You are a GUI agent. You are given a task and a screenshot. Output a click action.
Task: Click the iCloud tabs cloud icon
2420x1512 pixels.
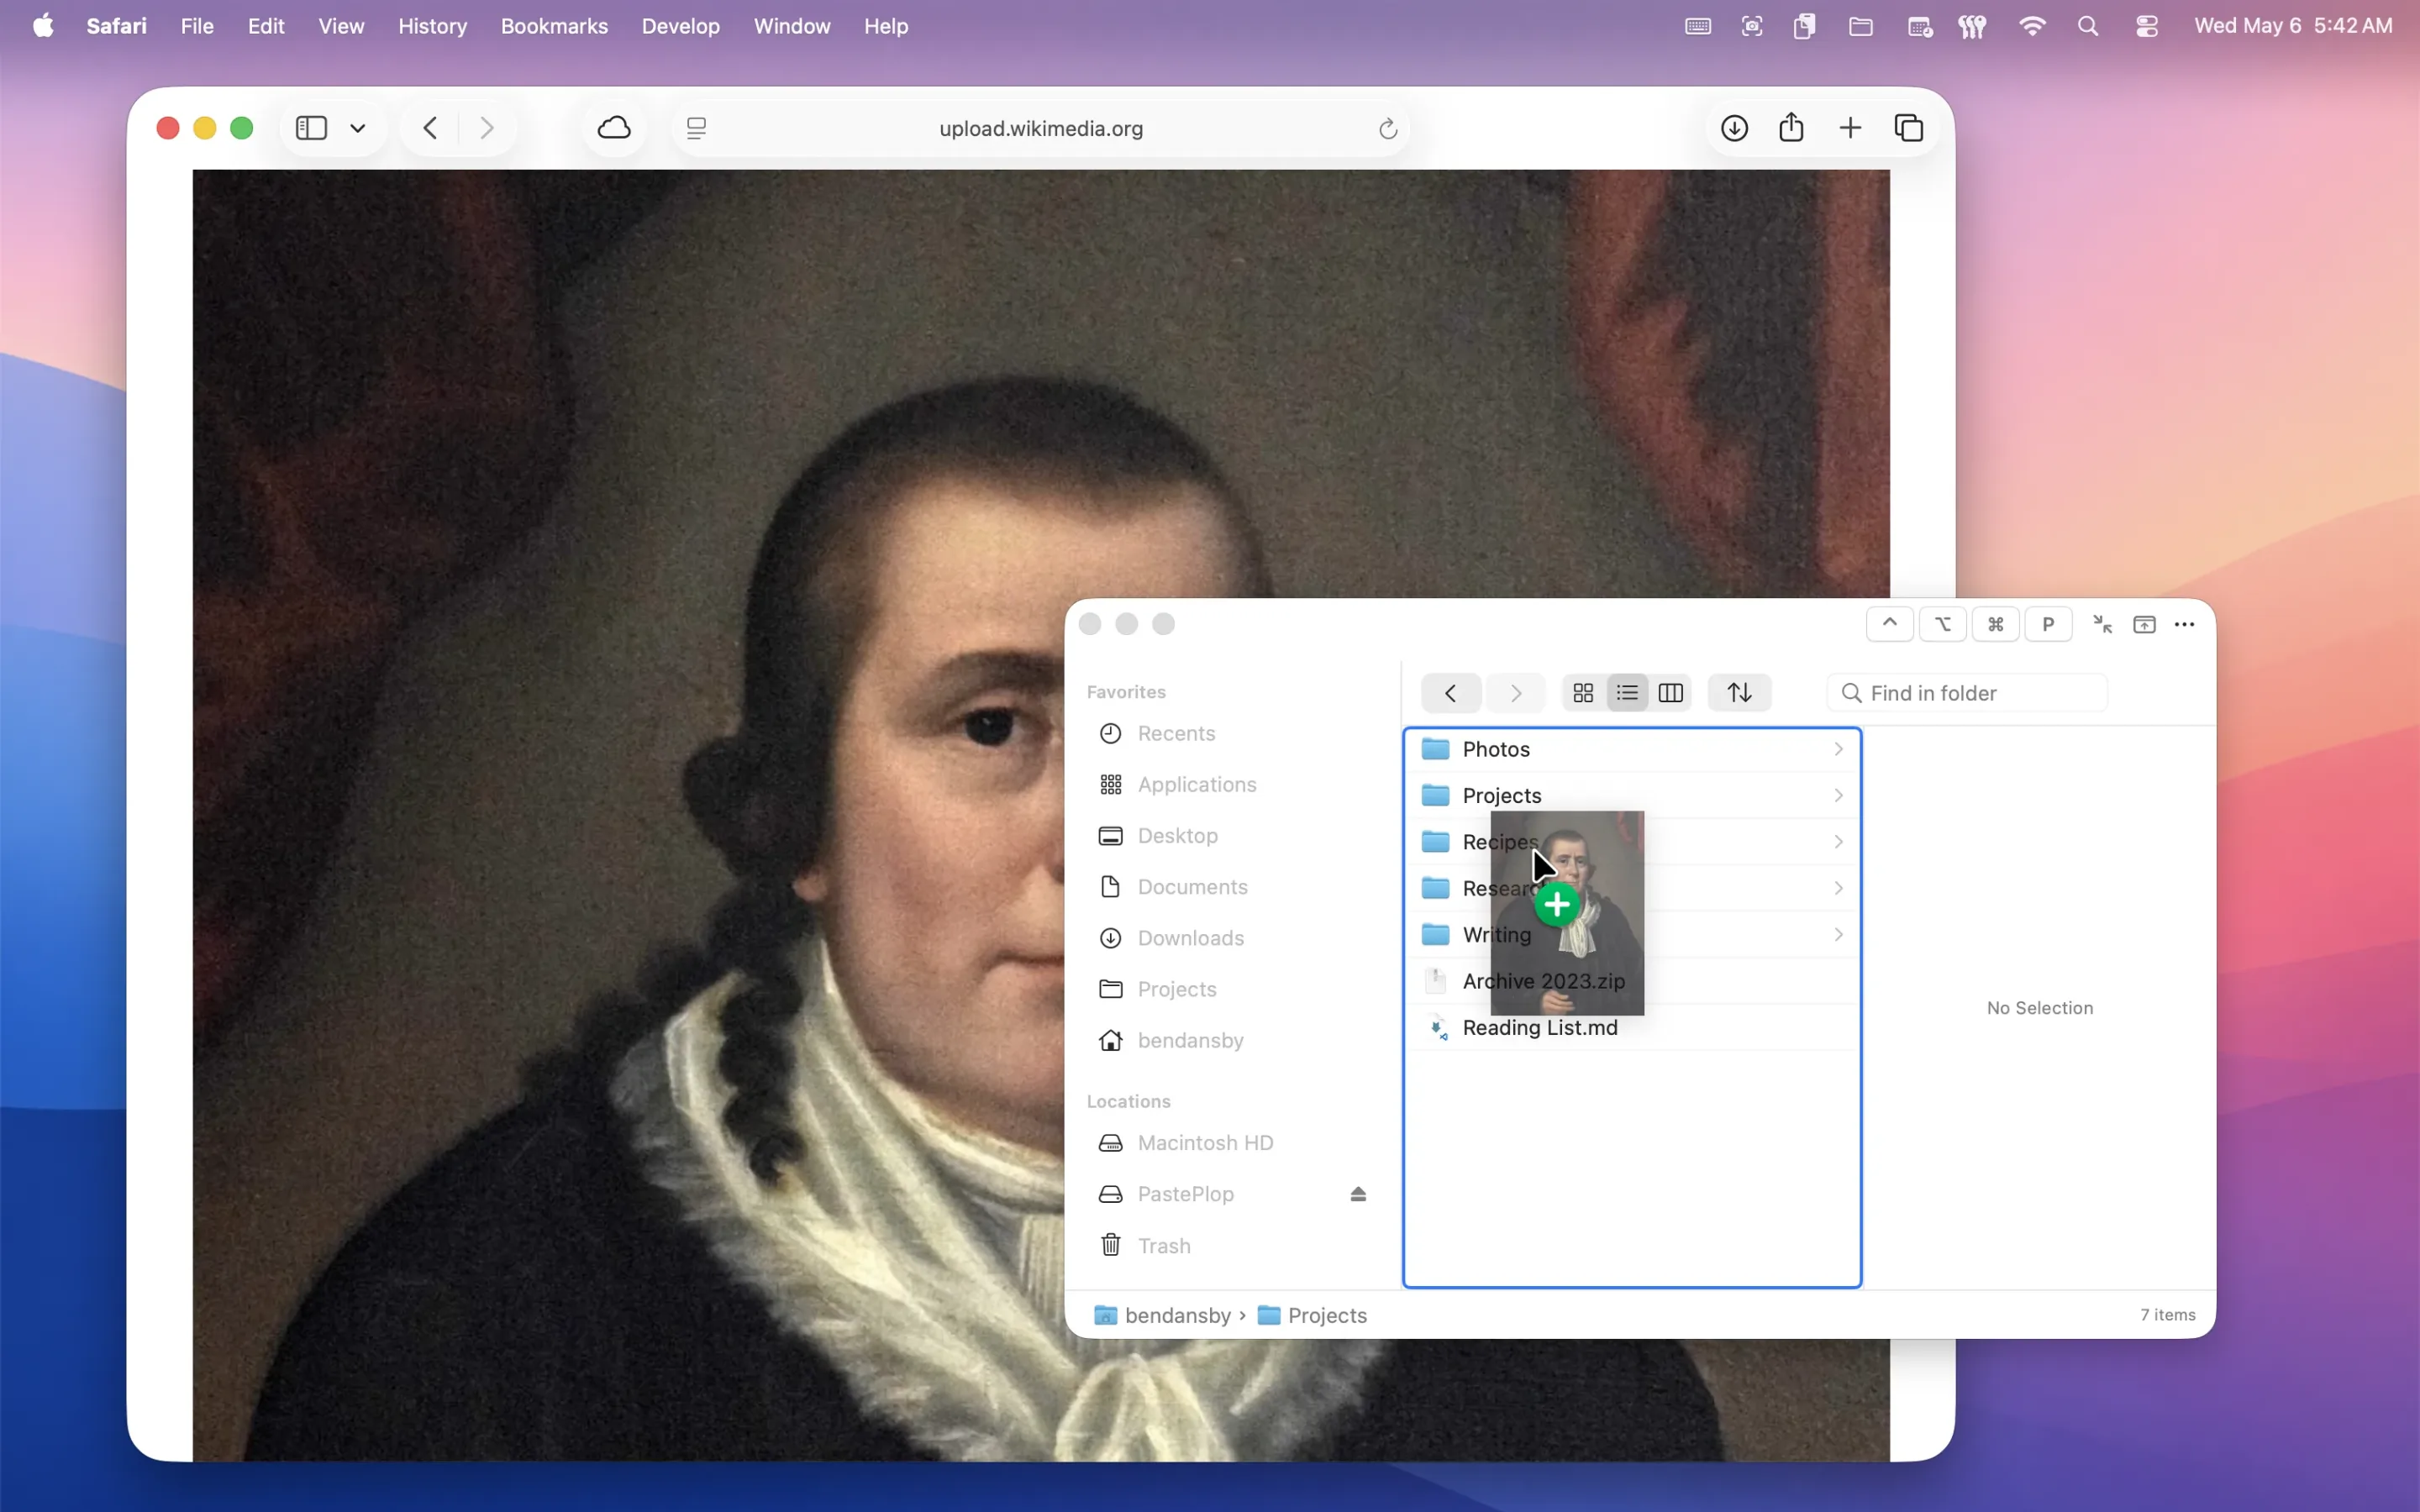tap(614, 128)
